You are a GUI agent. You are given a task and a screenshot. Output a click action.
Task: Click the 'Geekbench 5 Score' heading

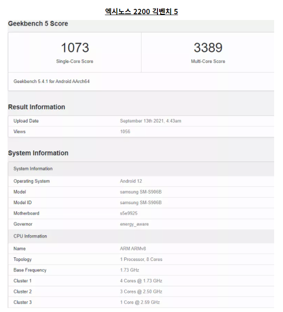[x=38, y=24]
